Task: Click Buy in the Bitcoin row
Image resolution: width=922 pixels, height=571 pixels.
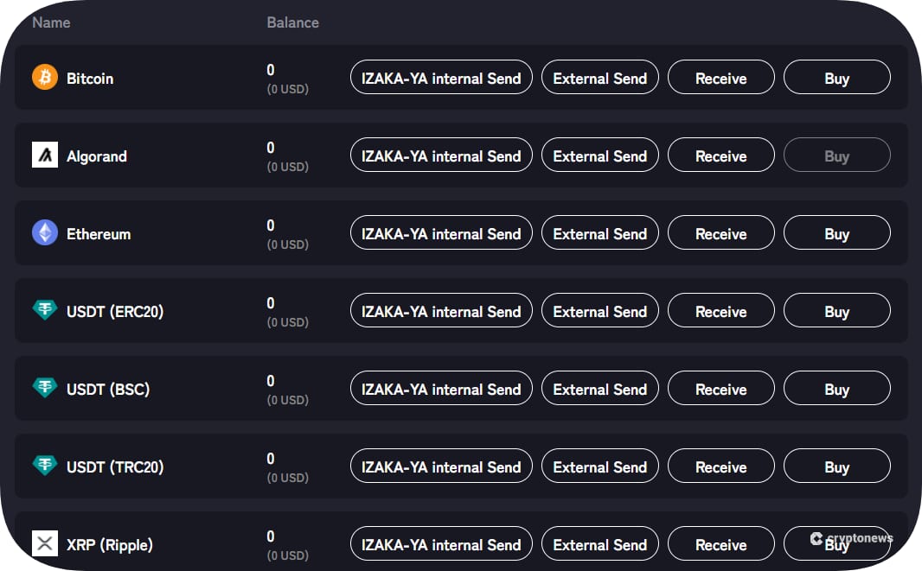Action: 836,77
